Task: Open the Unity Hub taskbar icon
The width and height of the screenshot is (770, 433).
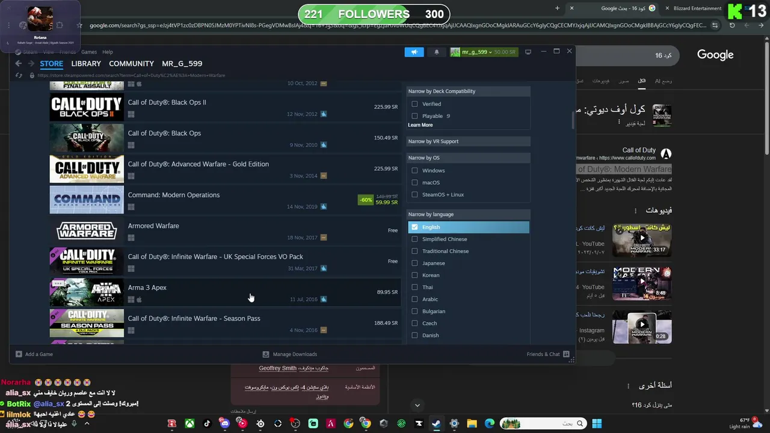Action: 384,423
